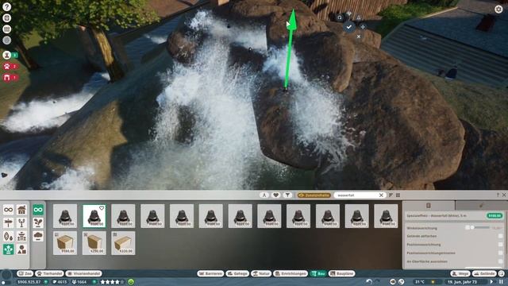
Task: Open the zoo rating stars display
Action: (x=112, y=282)
